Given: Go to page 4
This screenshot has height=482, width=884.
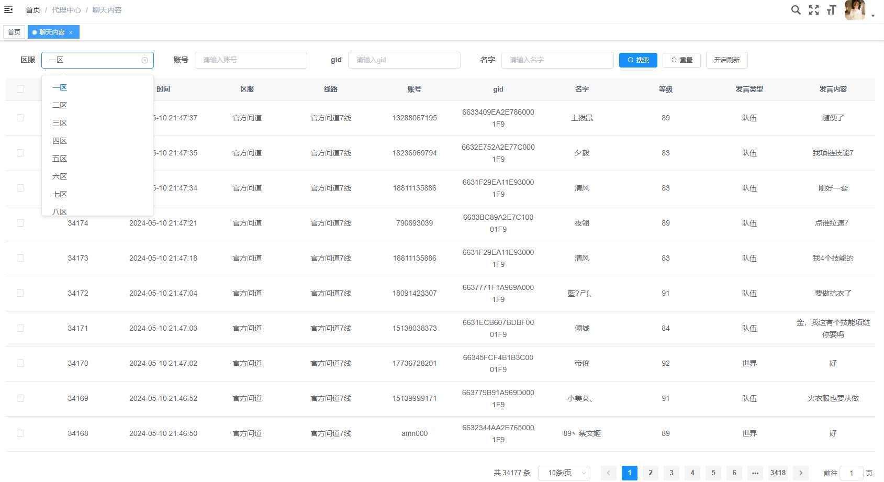Looking at the screenshot, I should (692, 473).
